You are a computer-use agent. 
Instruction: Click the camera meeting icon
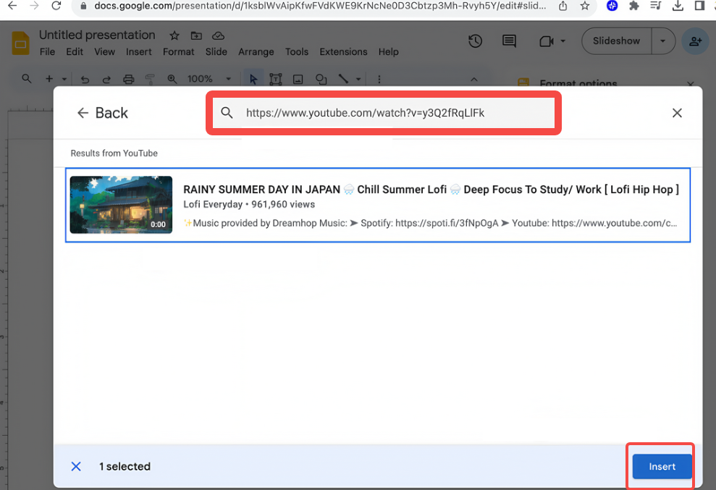[x=547, y=41]
